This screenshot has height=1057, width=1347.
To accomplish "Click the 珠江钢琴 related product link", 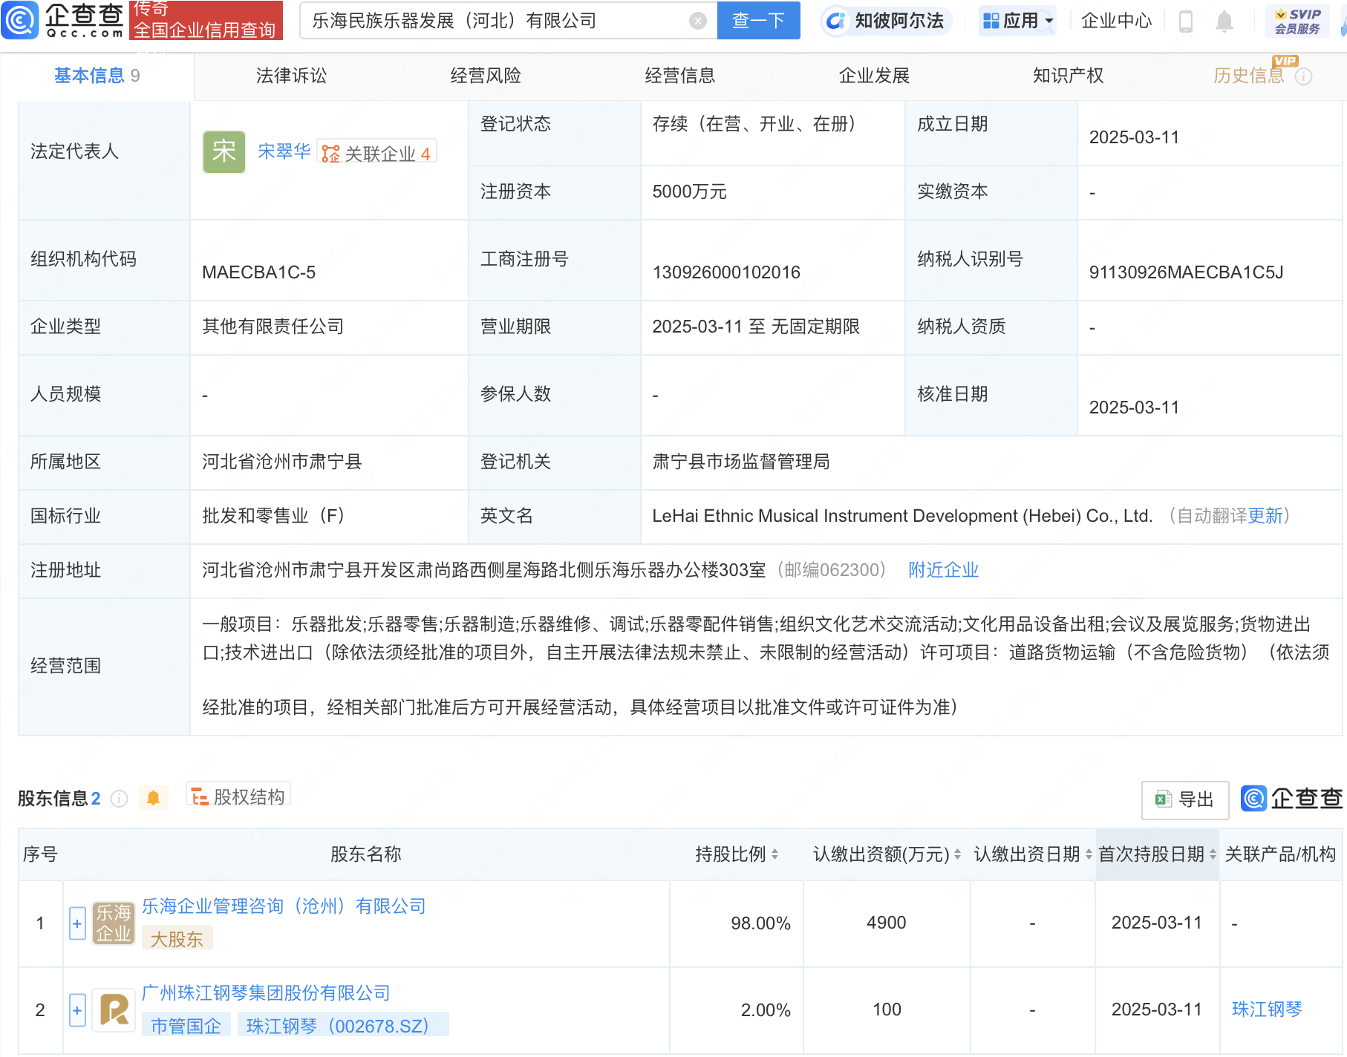I will [1267, 1009].
